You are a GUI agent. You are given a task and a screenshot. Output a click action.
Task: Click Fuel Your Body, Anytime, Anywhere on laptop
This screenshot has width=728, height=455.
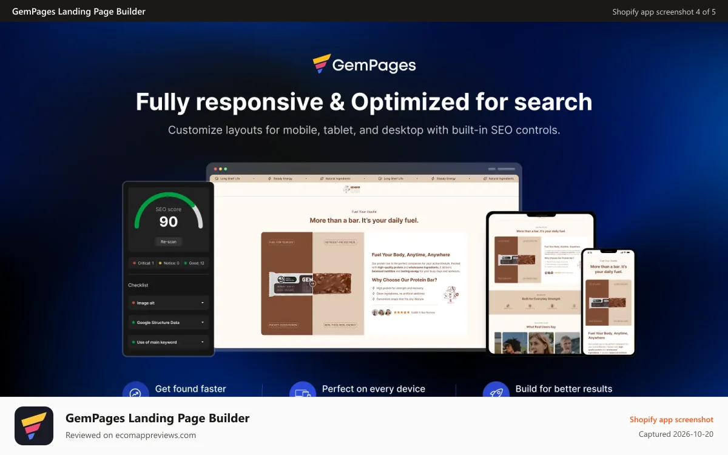click(x=411, y=255)
